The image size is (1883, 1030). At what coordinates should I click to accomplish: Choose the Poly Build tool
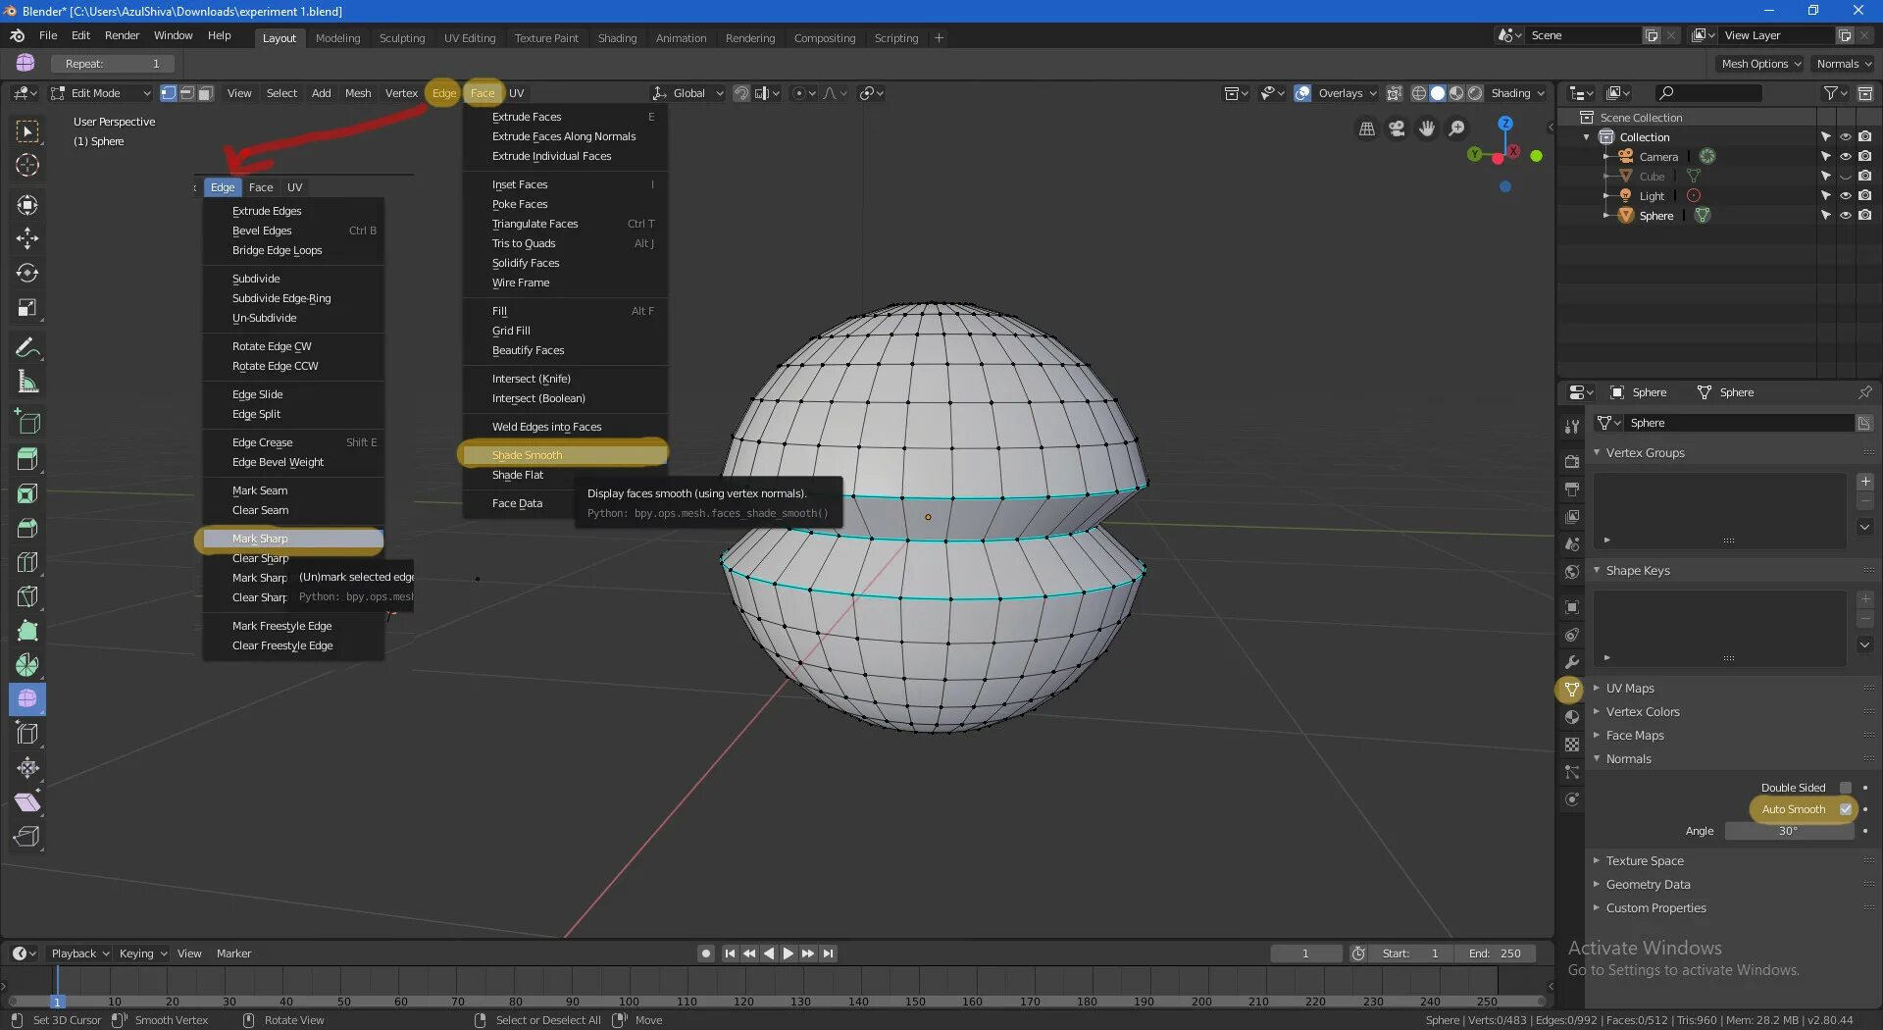point(27,631)
